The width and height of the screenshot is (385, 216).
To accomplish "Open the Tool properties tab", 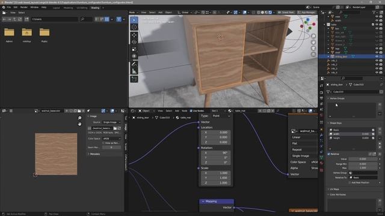I will tap(321, 85).
